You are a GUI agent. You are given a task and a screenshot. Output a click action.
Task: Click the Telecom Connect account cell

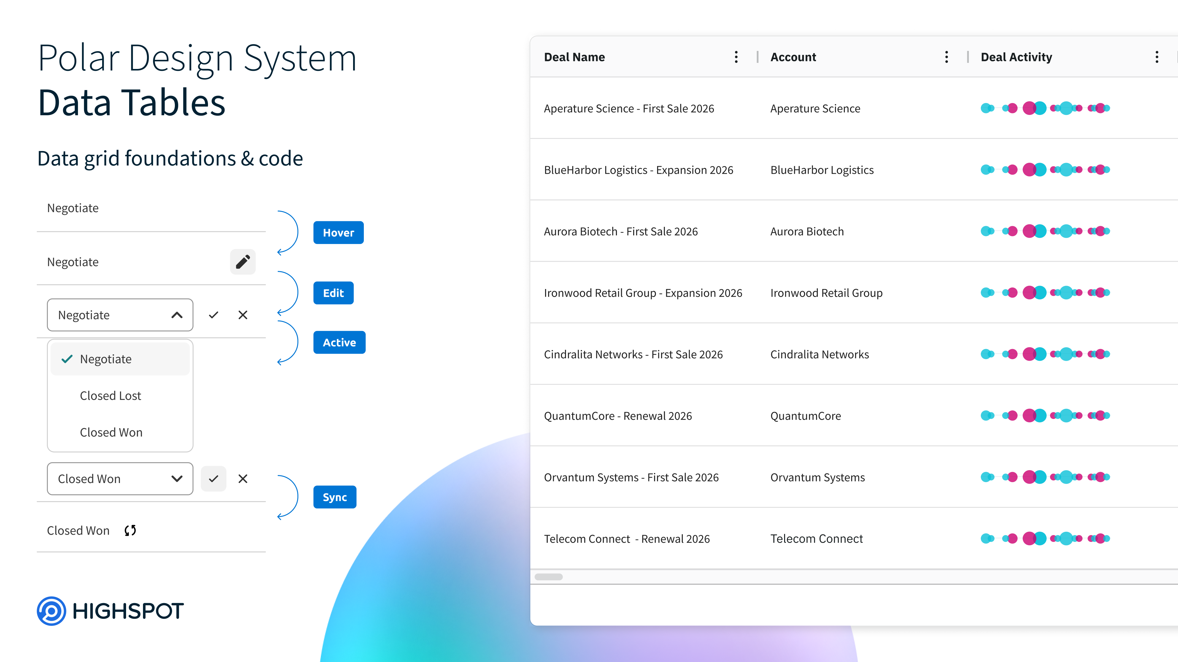point(816,539)
